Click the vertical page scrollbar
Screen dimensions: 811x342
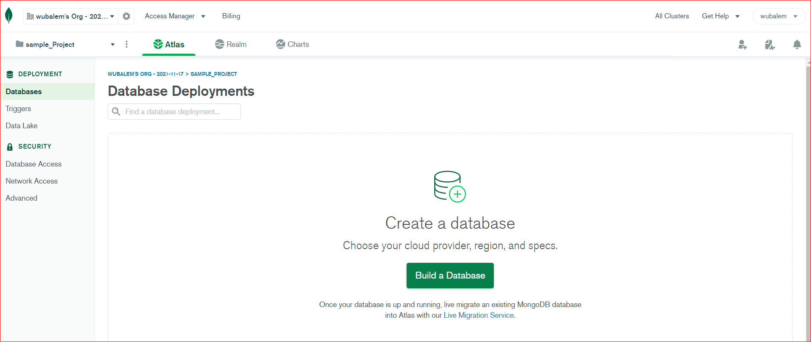point(808,200)
